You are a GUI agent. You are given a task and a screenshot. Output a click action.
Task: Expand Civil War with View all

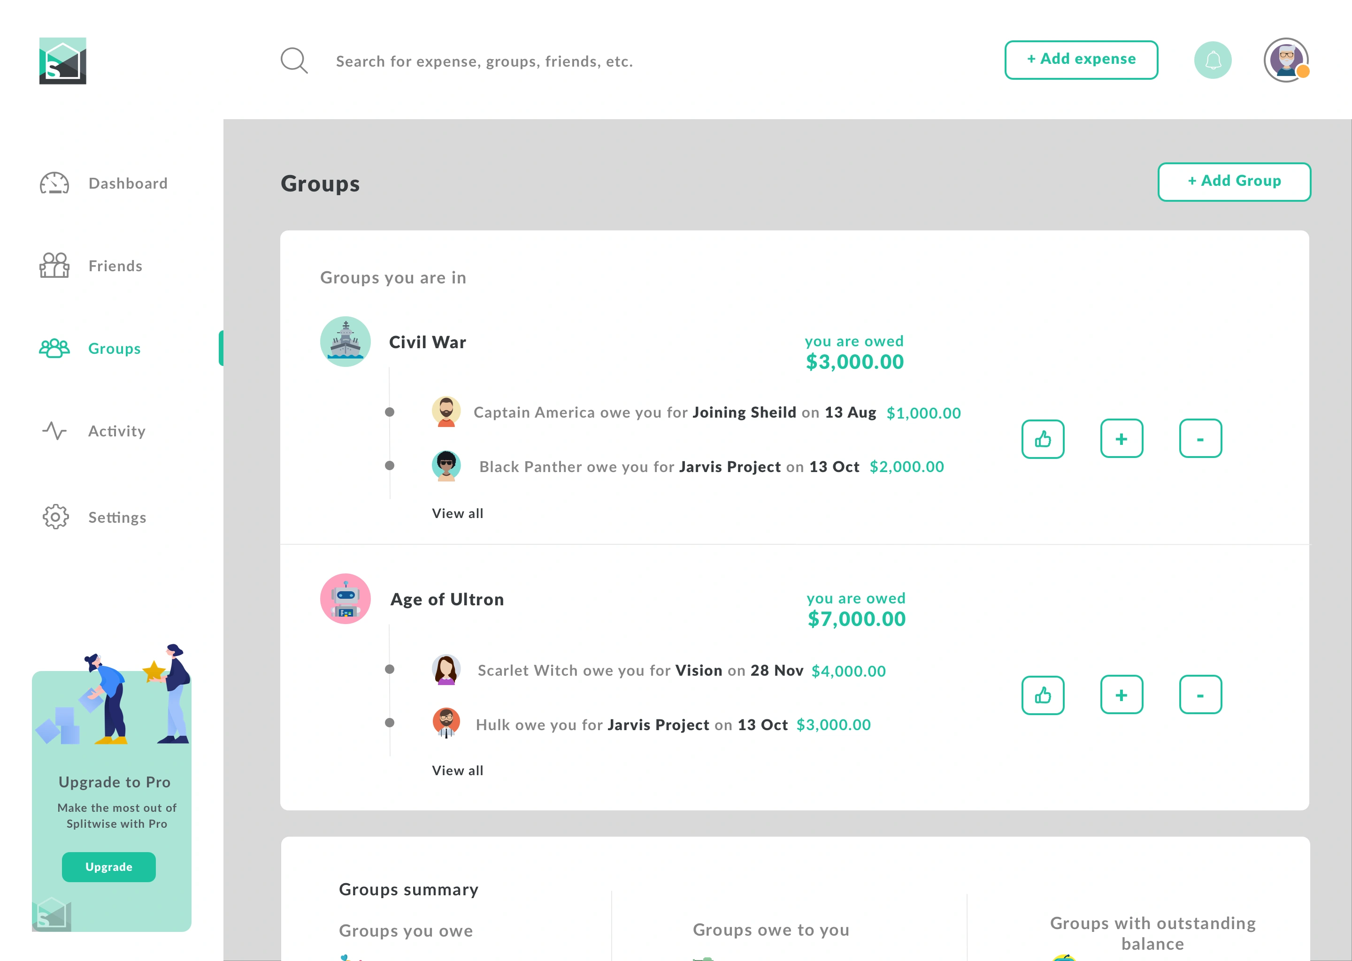[x=458, y=514]
